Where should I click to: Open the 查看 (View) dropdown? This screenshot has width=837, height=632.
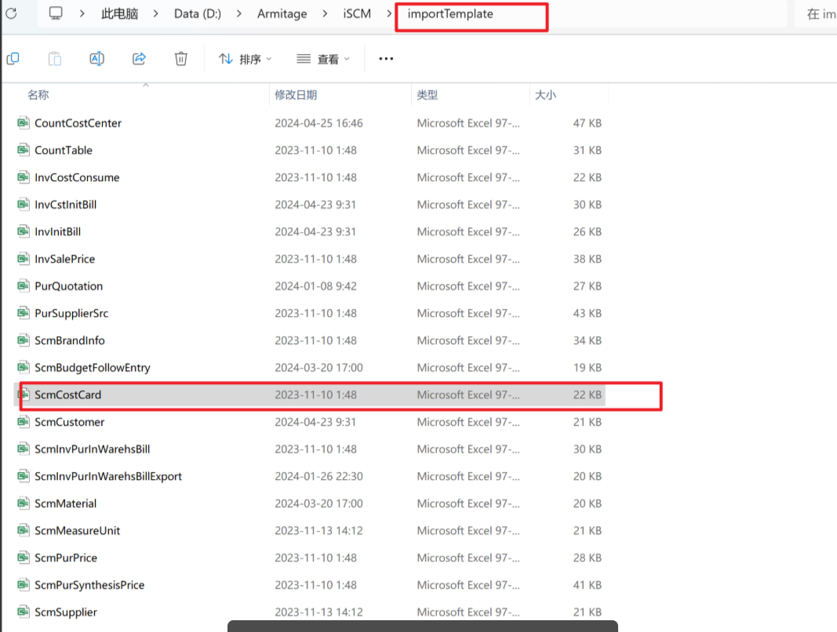(x=323, y=59)
